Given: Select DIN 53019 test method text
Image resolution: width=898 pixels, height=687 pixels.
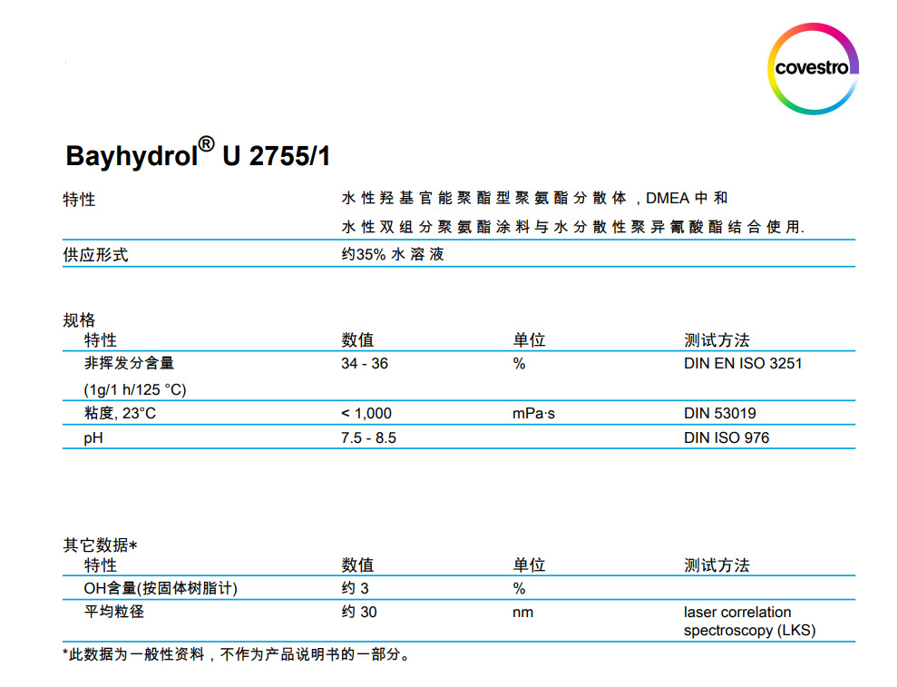Looking at the screenshot, I should [x=719, y=413].
